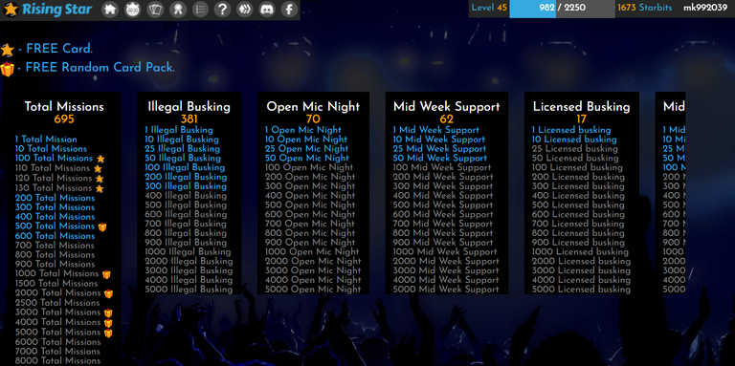735x366 pixels.
Task: Click the mk992039 username
Action: click(x=705, y=8)
